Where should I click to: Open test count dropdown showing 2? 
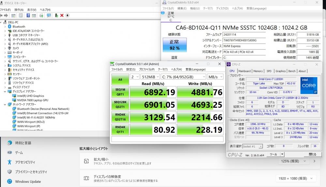135,77
